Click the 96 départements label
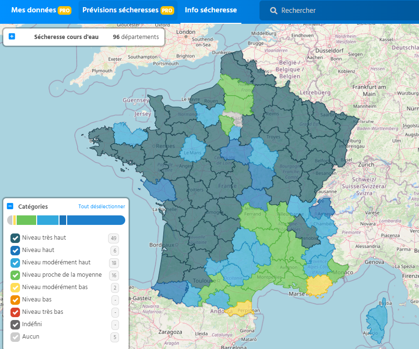The height and width of the screenshot is (349, 419). [136, 37]
